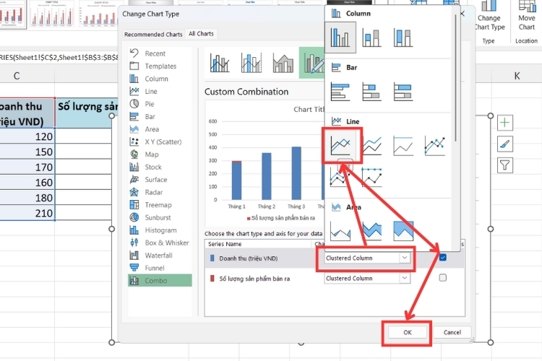Click column K header in spreadsheet
The image size is (542, 361).
point(517,76)
